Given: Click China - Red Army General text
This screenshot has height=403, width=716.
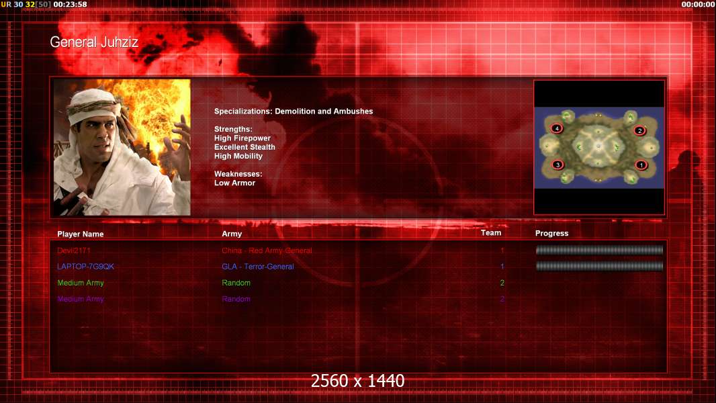Looking at the screenshot, I should (267, 251).
